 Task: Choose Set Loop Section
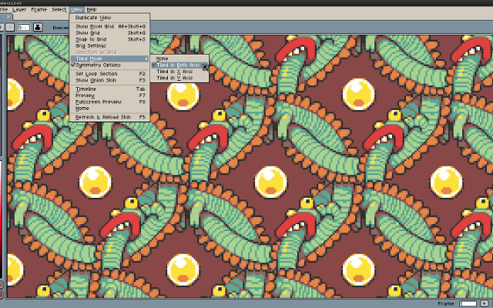tap(109, 74)
